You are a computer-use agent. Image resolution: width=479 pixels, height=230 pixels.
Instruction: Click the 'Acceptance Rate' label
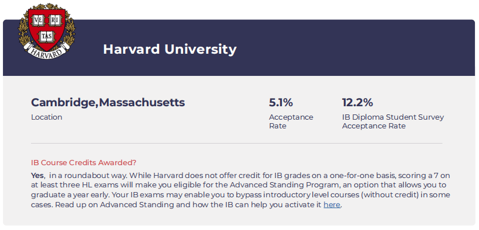[291, 121]
